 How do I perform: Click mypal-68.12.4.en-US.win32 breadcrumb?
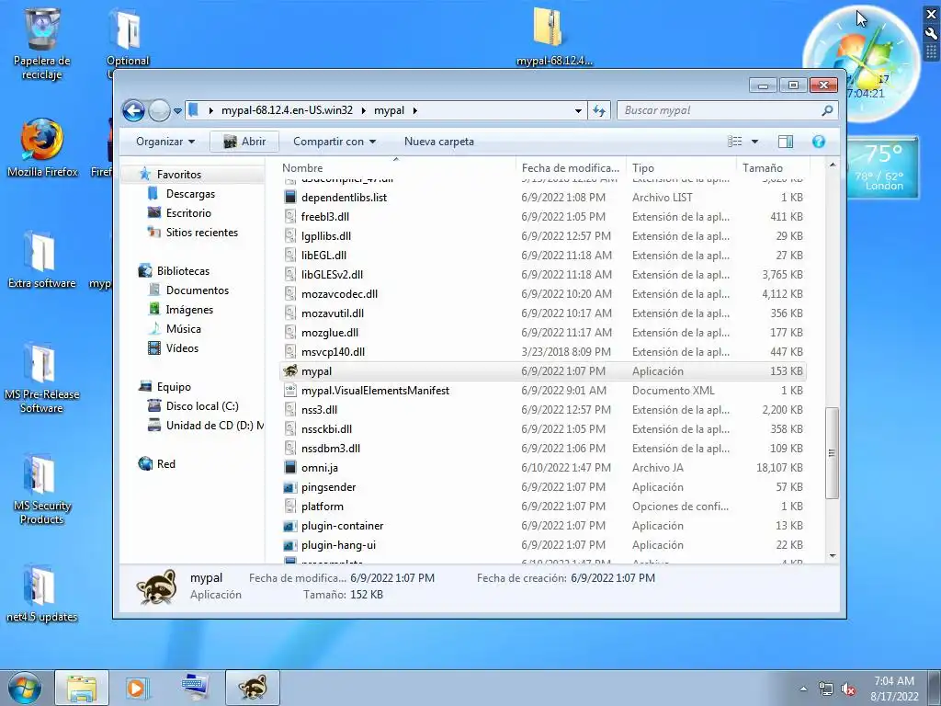[x=287, y=110]
